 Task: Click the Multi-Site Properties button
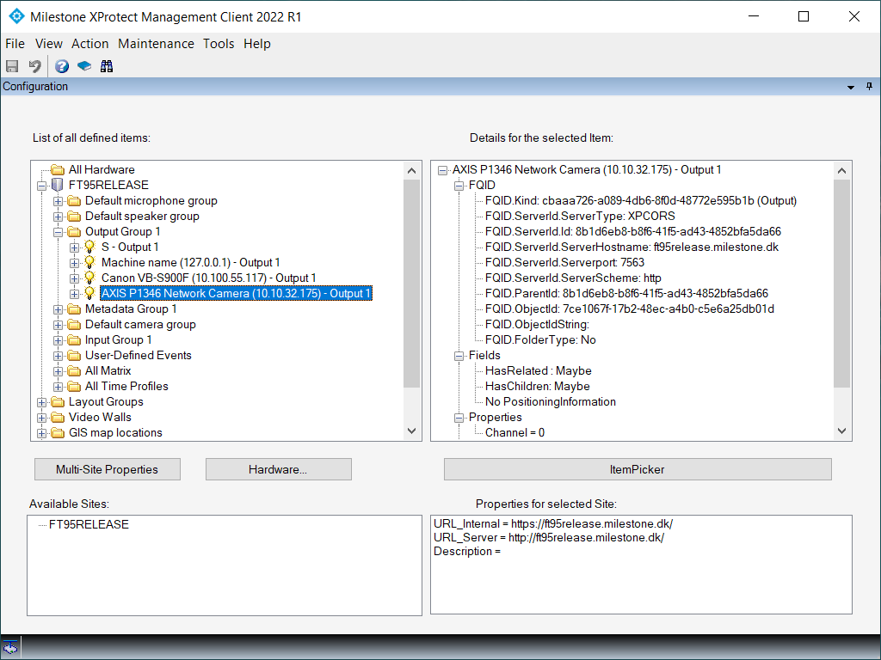point(108,469)
